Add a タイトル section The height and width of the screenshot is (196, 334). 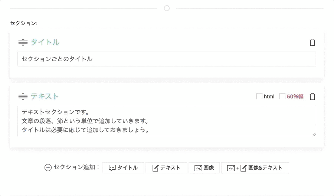[123, 168]
